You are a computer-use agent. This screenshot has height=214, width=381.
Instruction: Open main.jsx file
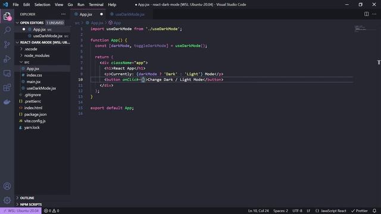[33, 82]
